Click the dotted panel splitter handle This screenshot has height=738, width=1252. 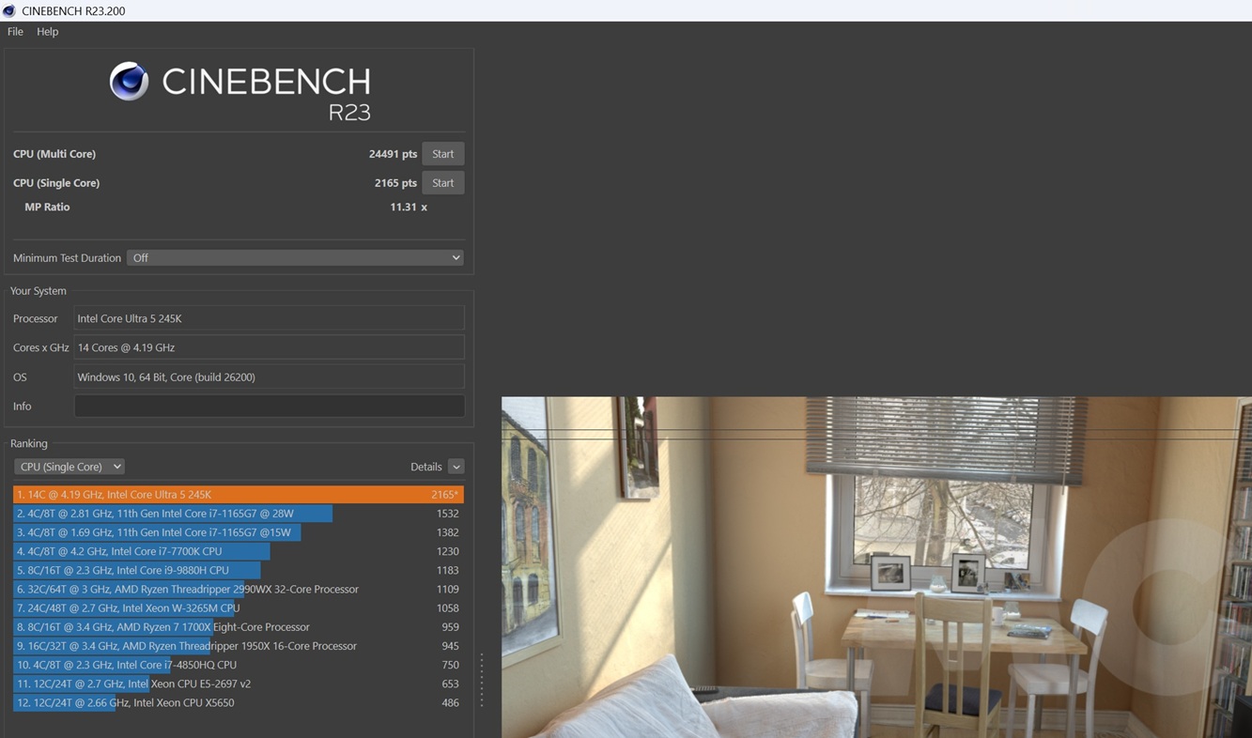pyautogui.click(x=482, y=680)
